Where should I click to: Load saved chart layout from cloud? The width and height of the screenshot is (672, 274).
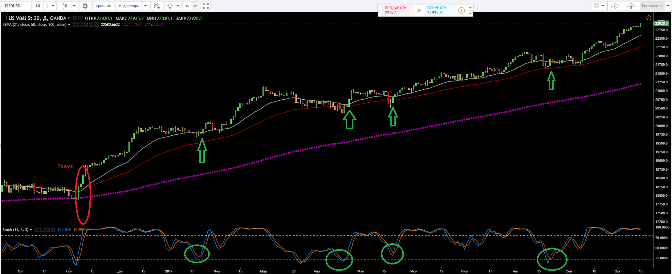[x=615, y=6]
